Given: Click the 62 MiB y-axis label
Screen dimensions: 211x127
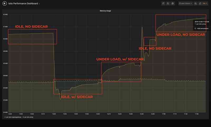Looking at the screenshot, I should pos(5,15).
